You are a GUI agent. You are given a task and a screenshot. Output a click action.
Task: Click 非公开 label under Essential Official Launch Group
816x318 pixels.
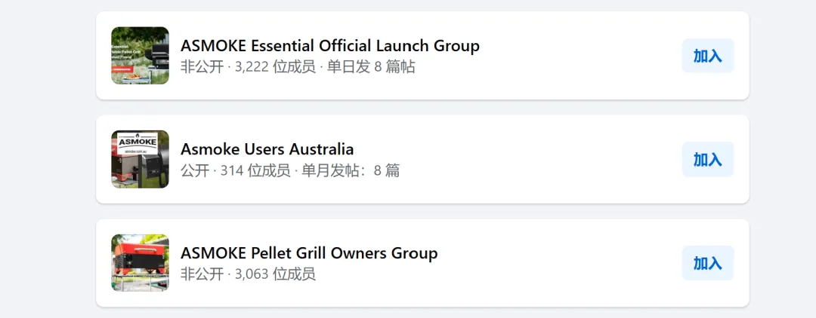[x=202, y=66]
